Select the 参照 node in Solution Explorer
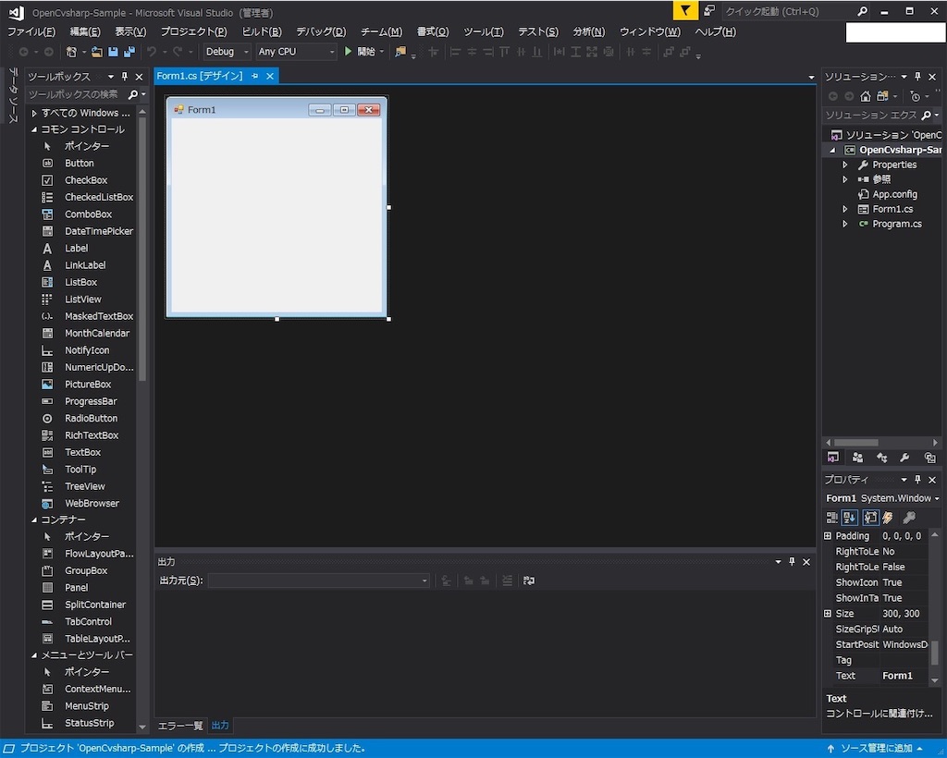Screen dimensions: 947x758 click(881, 179)
